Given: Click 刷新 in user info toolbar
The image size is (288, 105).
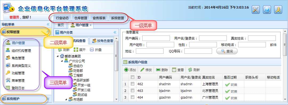Looking at the screenshot, I should [194, 70].
